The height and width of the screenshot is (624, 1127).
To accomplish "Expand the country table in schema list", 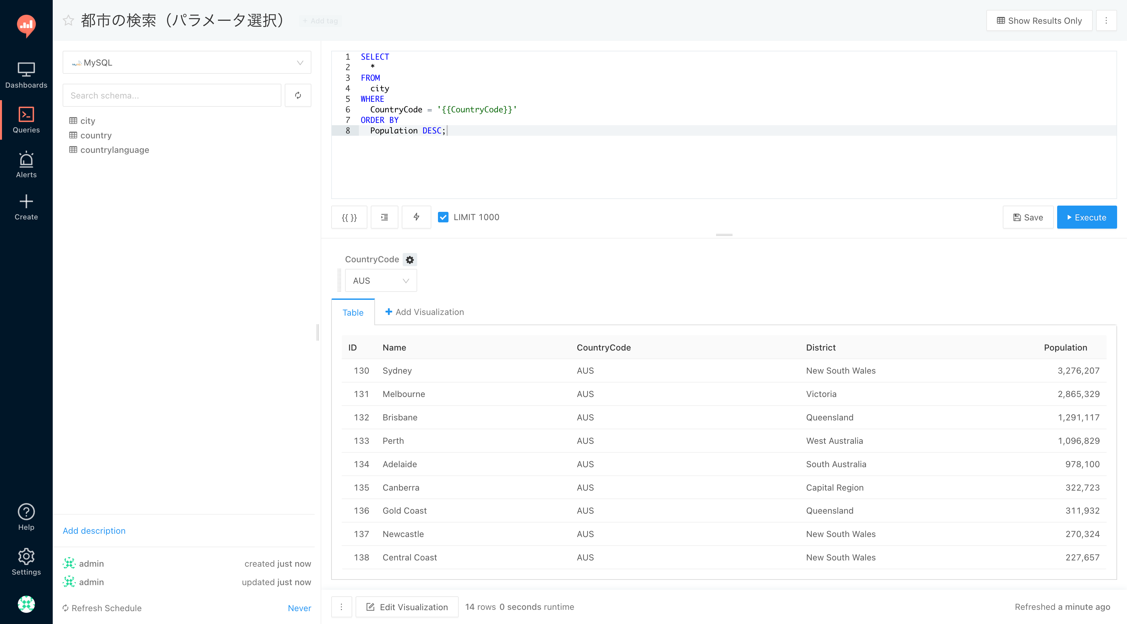I will pos(96,135).
